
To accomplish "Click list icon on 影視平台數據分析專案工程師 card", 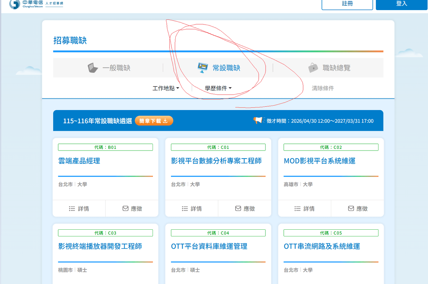I will [x=185, y=209].
